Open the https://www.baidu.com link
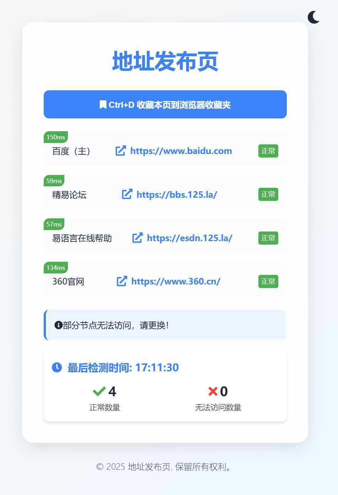 (181, 151)
